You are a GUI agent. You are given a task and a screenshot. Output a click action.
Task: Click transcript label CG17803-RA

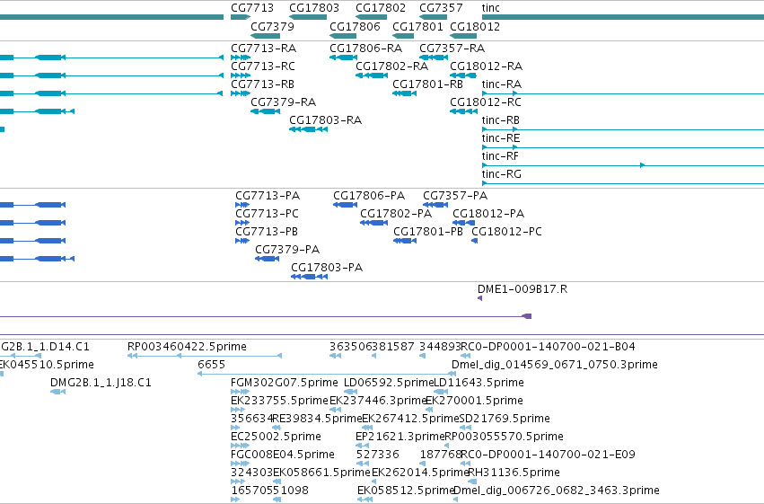(x=326, y=119)
